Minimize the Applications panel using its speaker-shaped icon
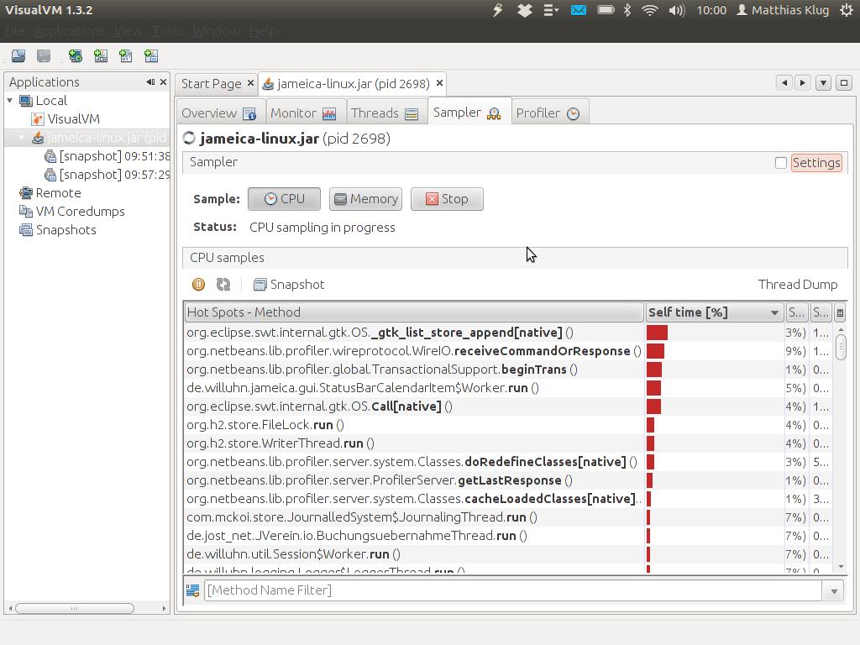 [x=150, y=82]
